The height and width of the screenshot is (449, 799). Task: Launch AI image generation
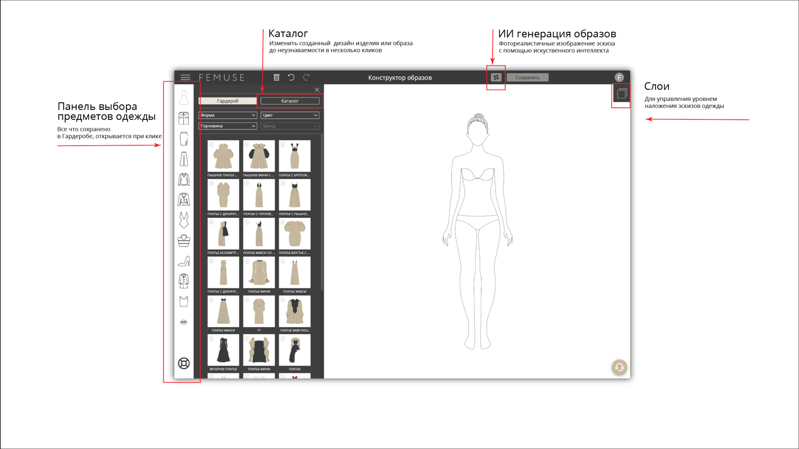[x=496, y=77]
